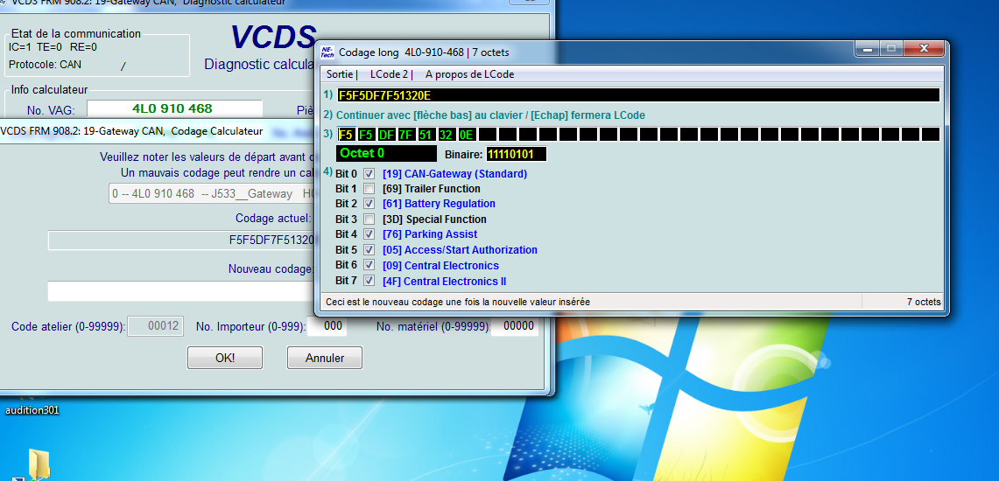Uncheck Bit 0 CAN-Gateway (Standard)
999x481 pixels.
tap(369, 174)
